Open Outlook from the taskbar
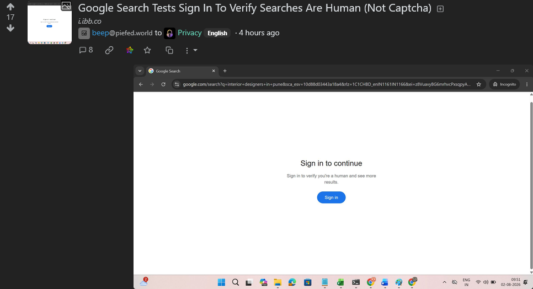This screenshot has height=289, width=533. point(385,282)
